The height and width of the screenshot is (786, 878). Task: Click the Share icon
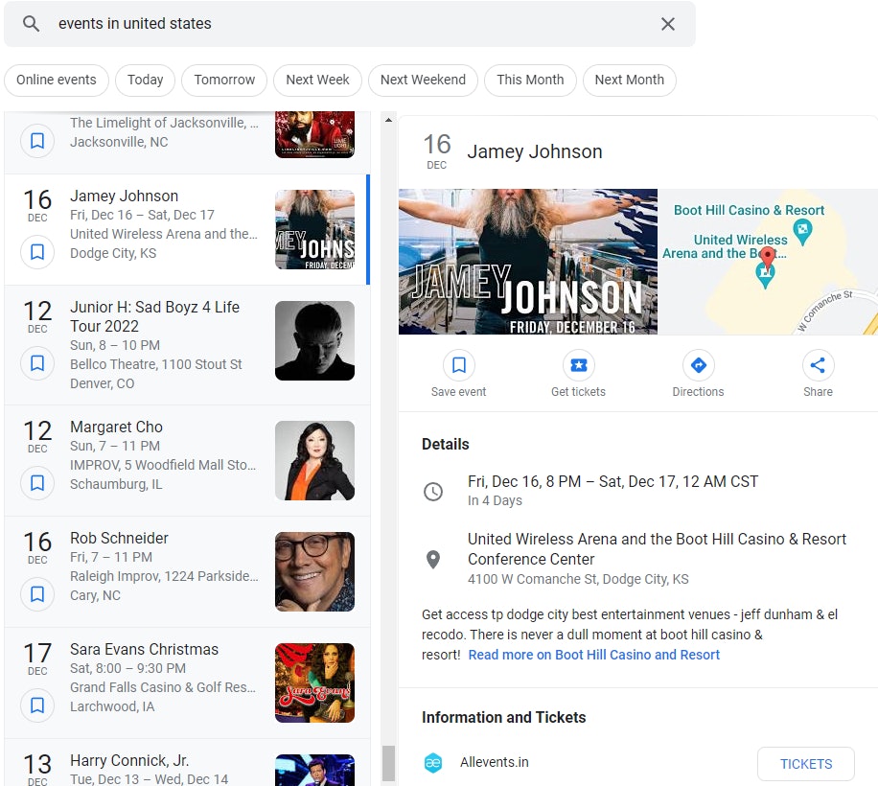tap(818, 365)
